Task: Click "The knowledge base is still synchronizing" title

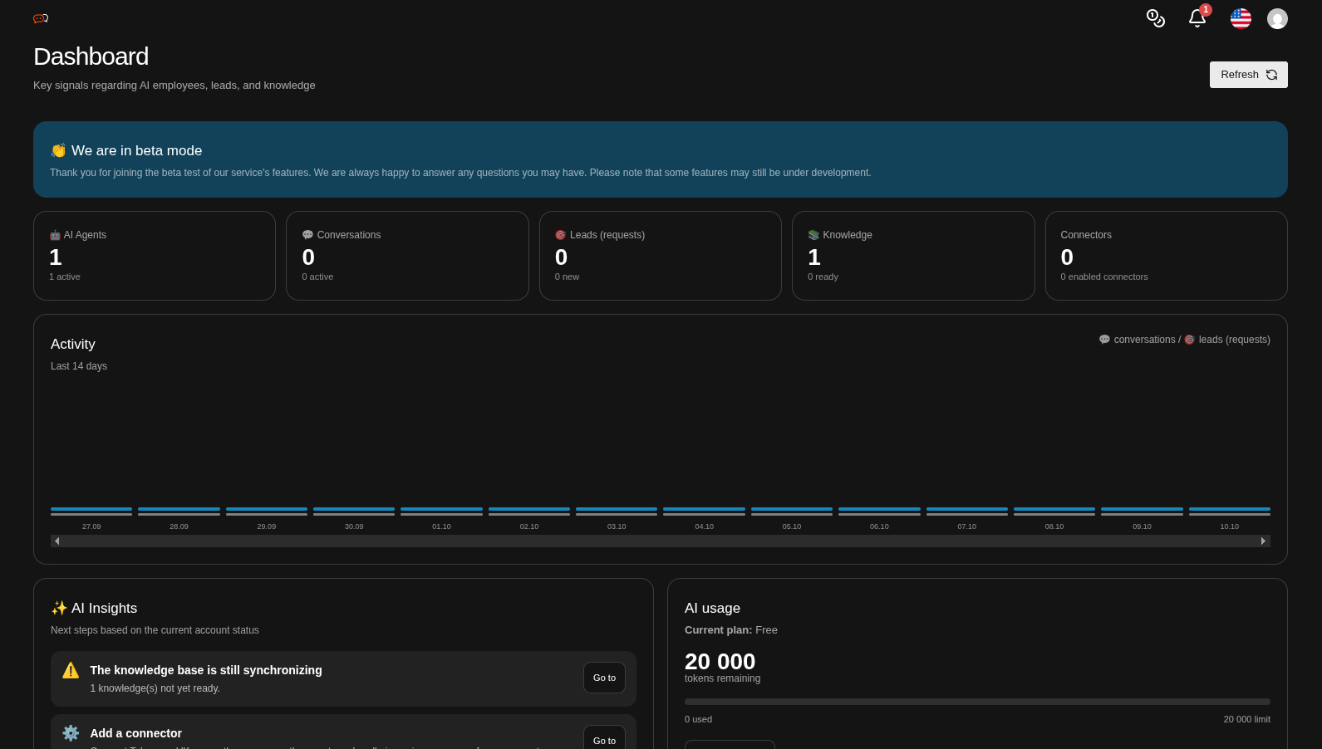Action: pos(206,670)
